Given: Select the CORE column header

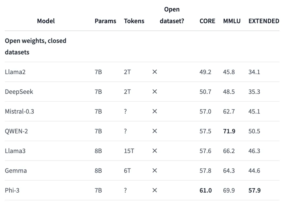Looking at the screenshot, I should pos(207,21).
